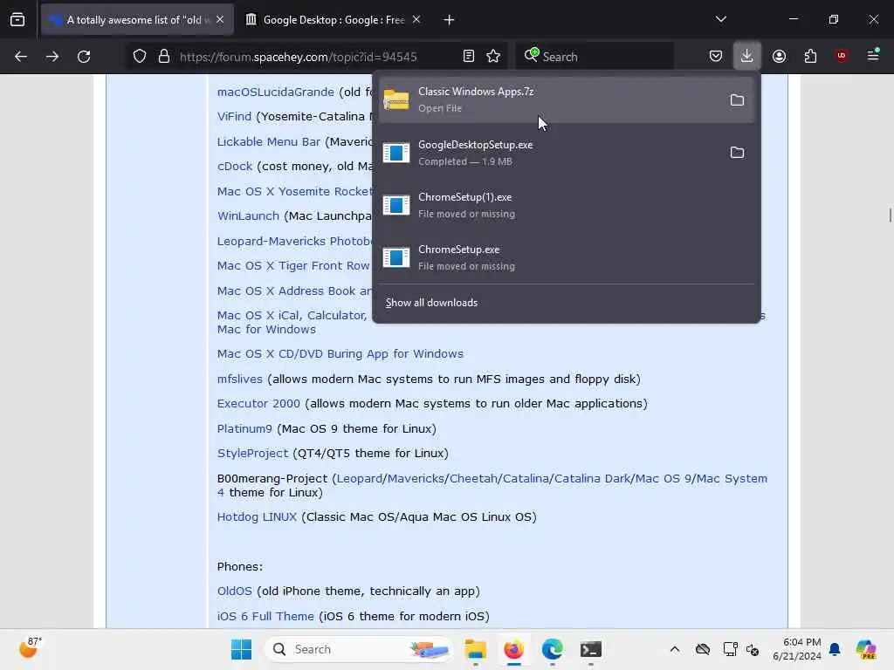This screenshot has height=670, width=894.
Task: Focus the browser Search box
Action: click(x=595, y=57)
